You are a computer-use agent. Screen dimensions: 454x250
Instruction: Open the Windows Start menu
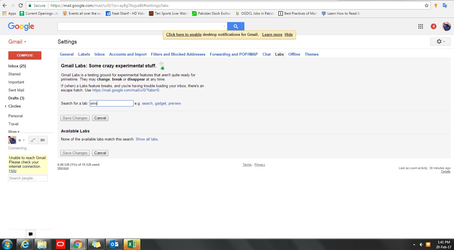[7, 245]
